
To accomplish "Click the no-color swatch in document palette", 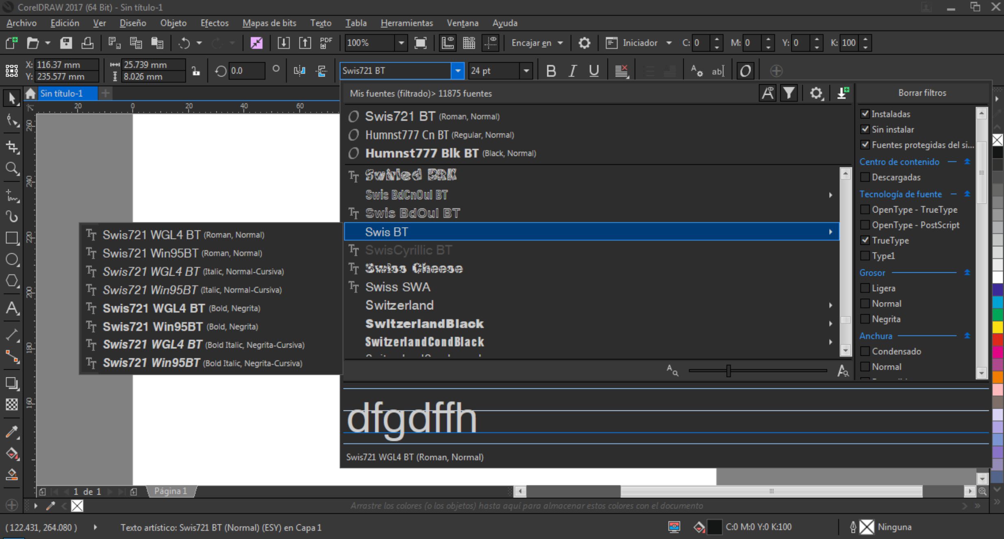I will pos(77,506).
